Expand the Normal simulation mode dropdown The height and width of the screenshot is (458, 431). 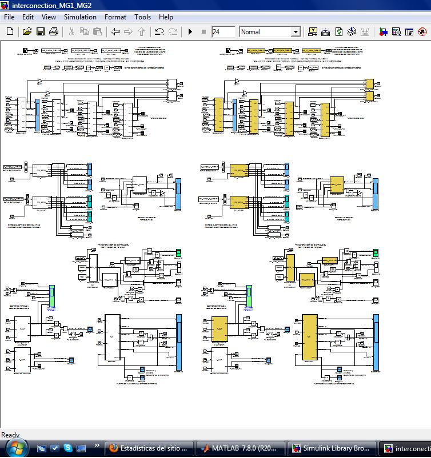pyautogui.click(x=296, y=31)
